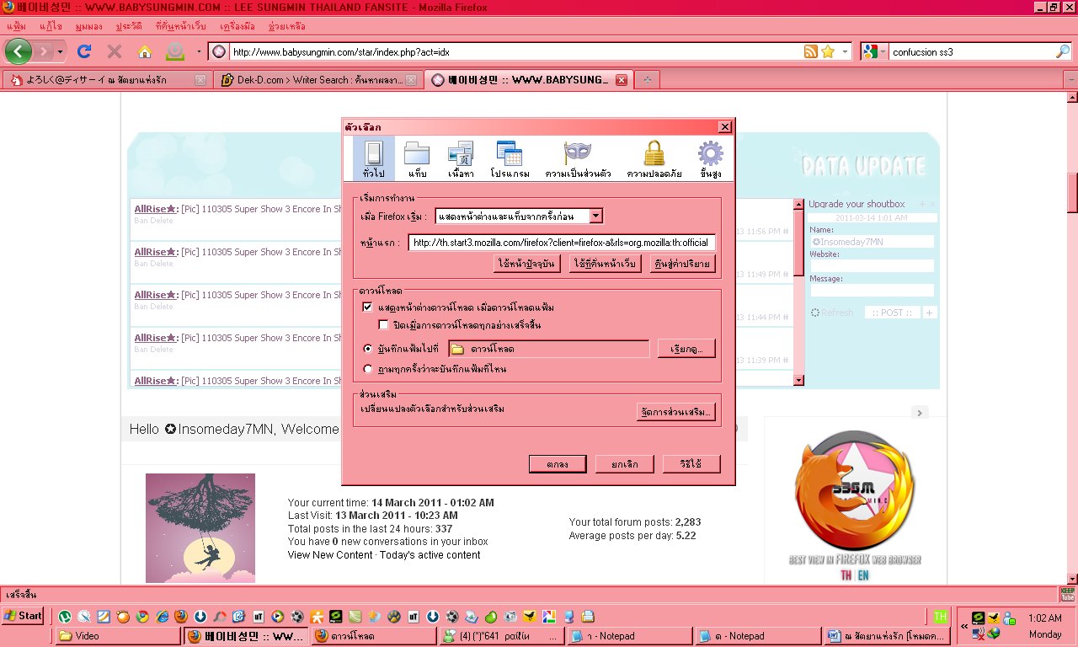Open the ทั่วไป (General) options panel
This screenshot has height=647, width=1078.
[374, 159]
